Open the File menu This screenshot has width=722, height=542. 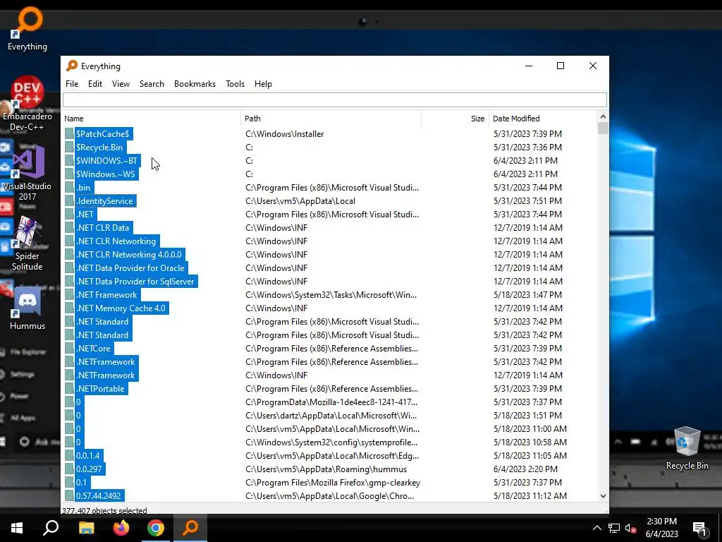[x=72, y=84]
